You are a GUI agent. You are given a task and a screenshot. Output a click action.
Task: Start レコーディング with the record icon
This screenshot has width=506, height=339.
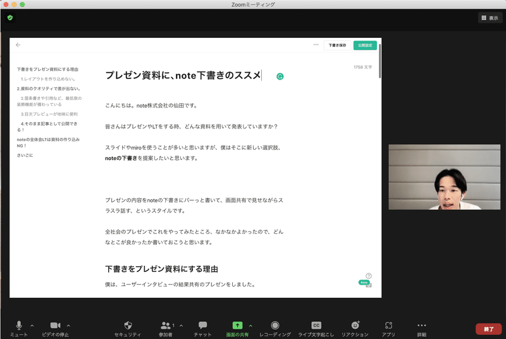point(275,325)
